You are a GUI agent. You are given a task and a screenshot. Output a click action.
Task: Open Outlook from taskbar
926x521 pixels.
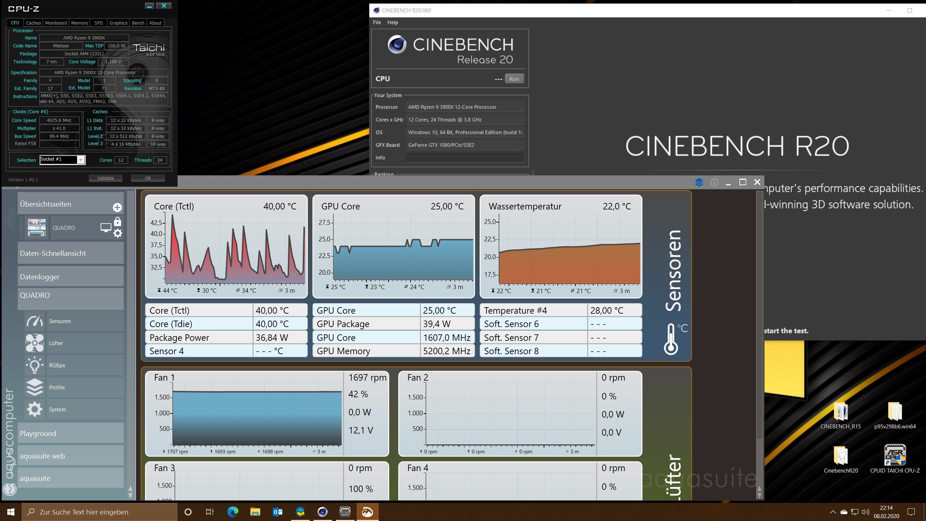click(277, 512)
